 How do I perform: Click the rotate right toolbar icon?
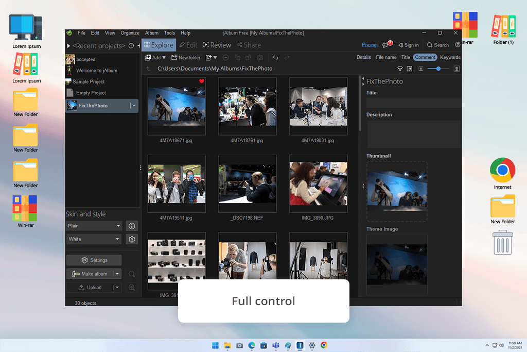[249, 58]
